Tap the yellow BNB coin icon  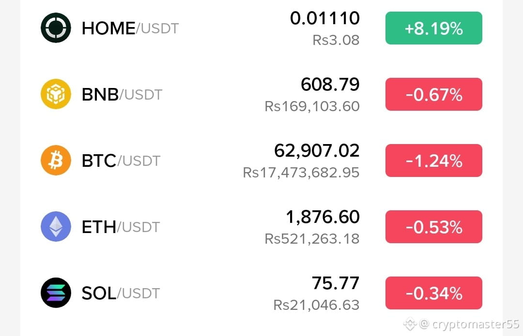(56, 94)
